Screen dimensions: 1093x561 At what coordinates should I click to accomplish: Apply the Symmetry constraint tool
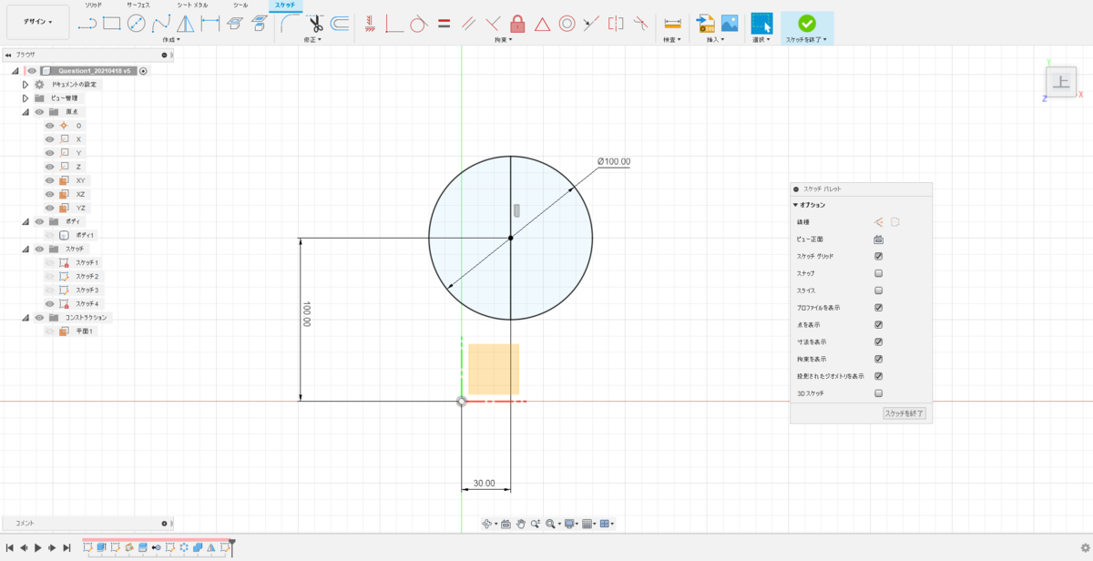click(x=616, y=24)
